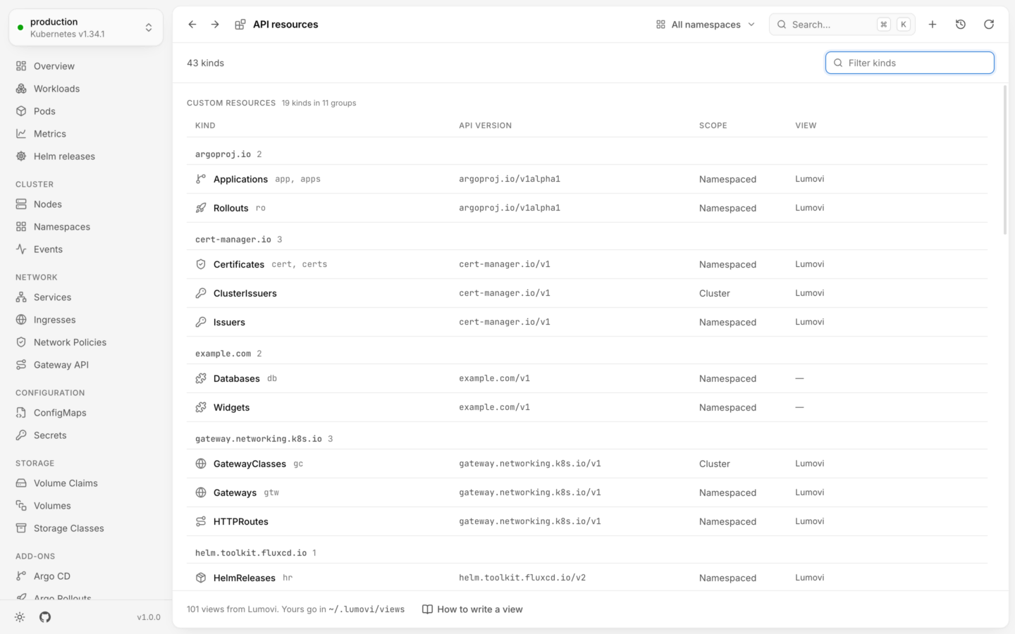1015x634 pixels.
Task: Open the history clock icon
Action: point(961,25)
